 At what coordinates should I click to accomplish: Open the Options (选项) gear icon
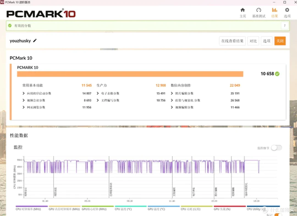[287, 10]
